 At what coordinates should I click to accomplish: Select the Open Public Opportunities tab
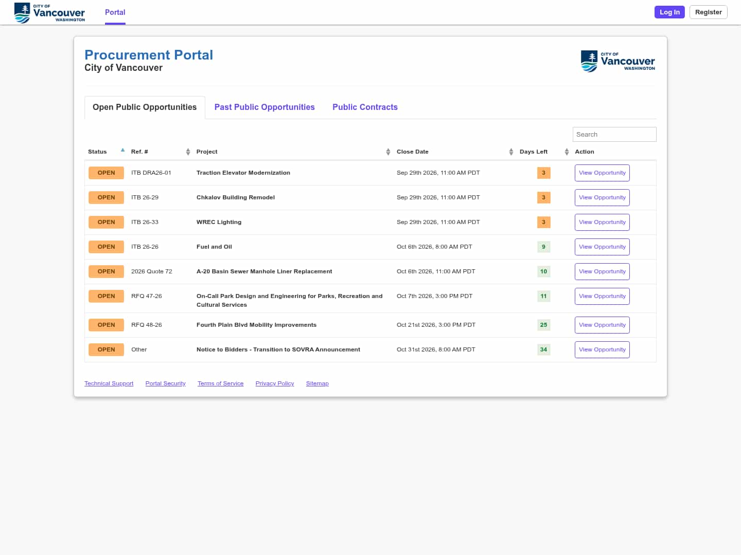point(145,107)
